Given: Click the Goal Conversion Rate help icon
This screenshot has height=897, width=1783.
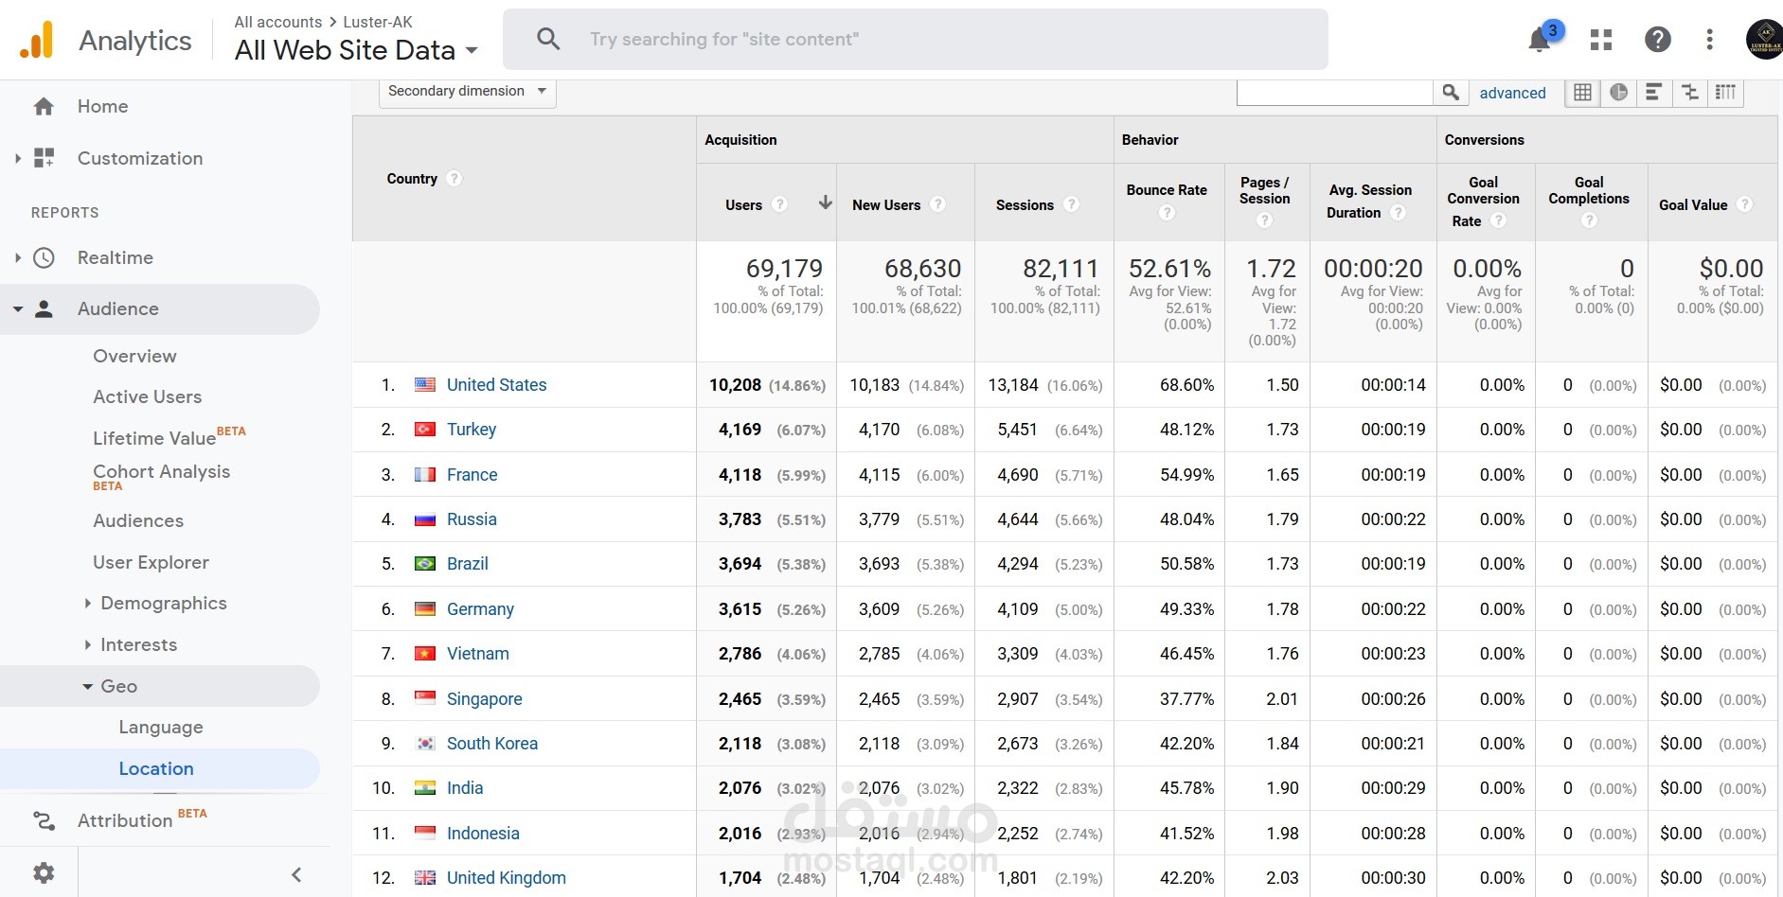Looking at the screenshot, I should 1497,220.
